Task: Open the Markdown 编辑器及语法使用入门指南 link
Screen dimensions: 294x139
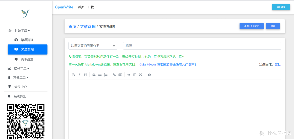Action: point(168,64)
